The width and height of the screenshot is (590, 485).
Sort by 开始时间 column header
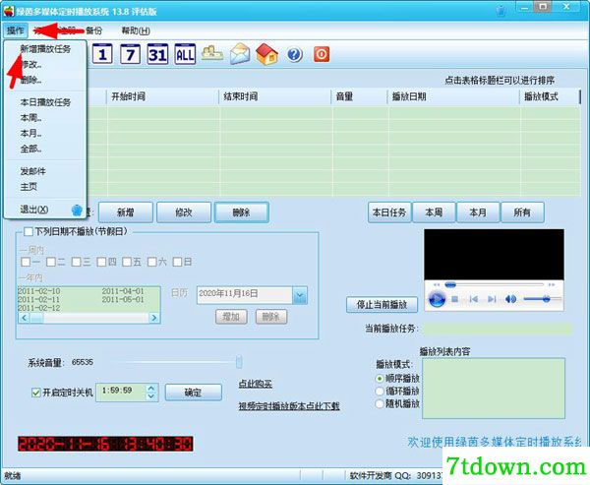pyautogui.click(x=163, y=96)
